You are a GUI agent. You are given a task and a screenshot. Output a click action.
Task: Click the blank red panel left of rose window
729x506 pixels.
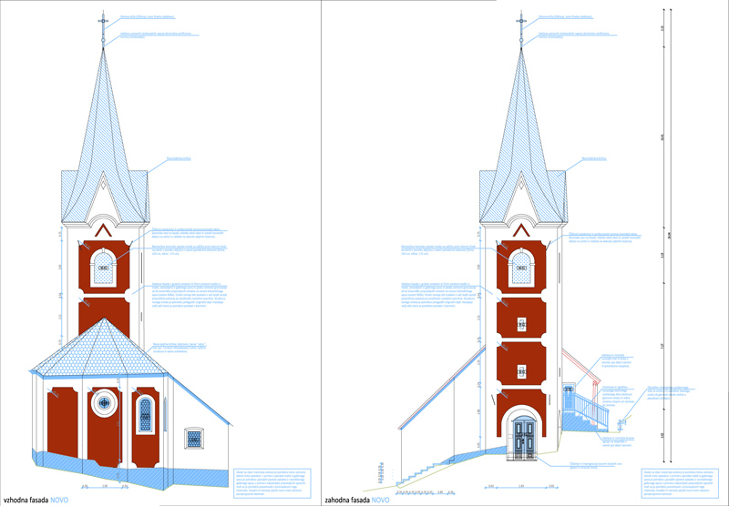pos(60,423)
